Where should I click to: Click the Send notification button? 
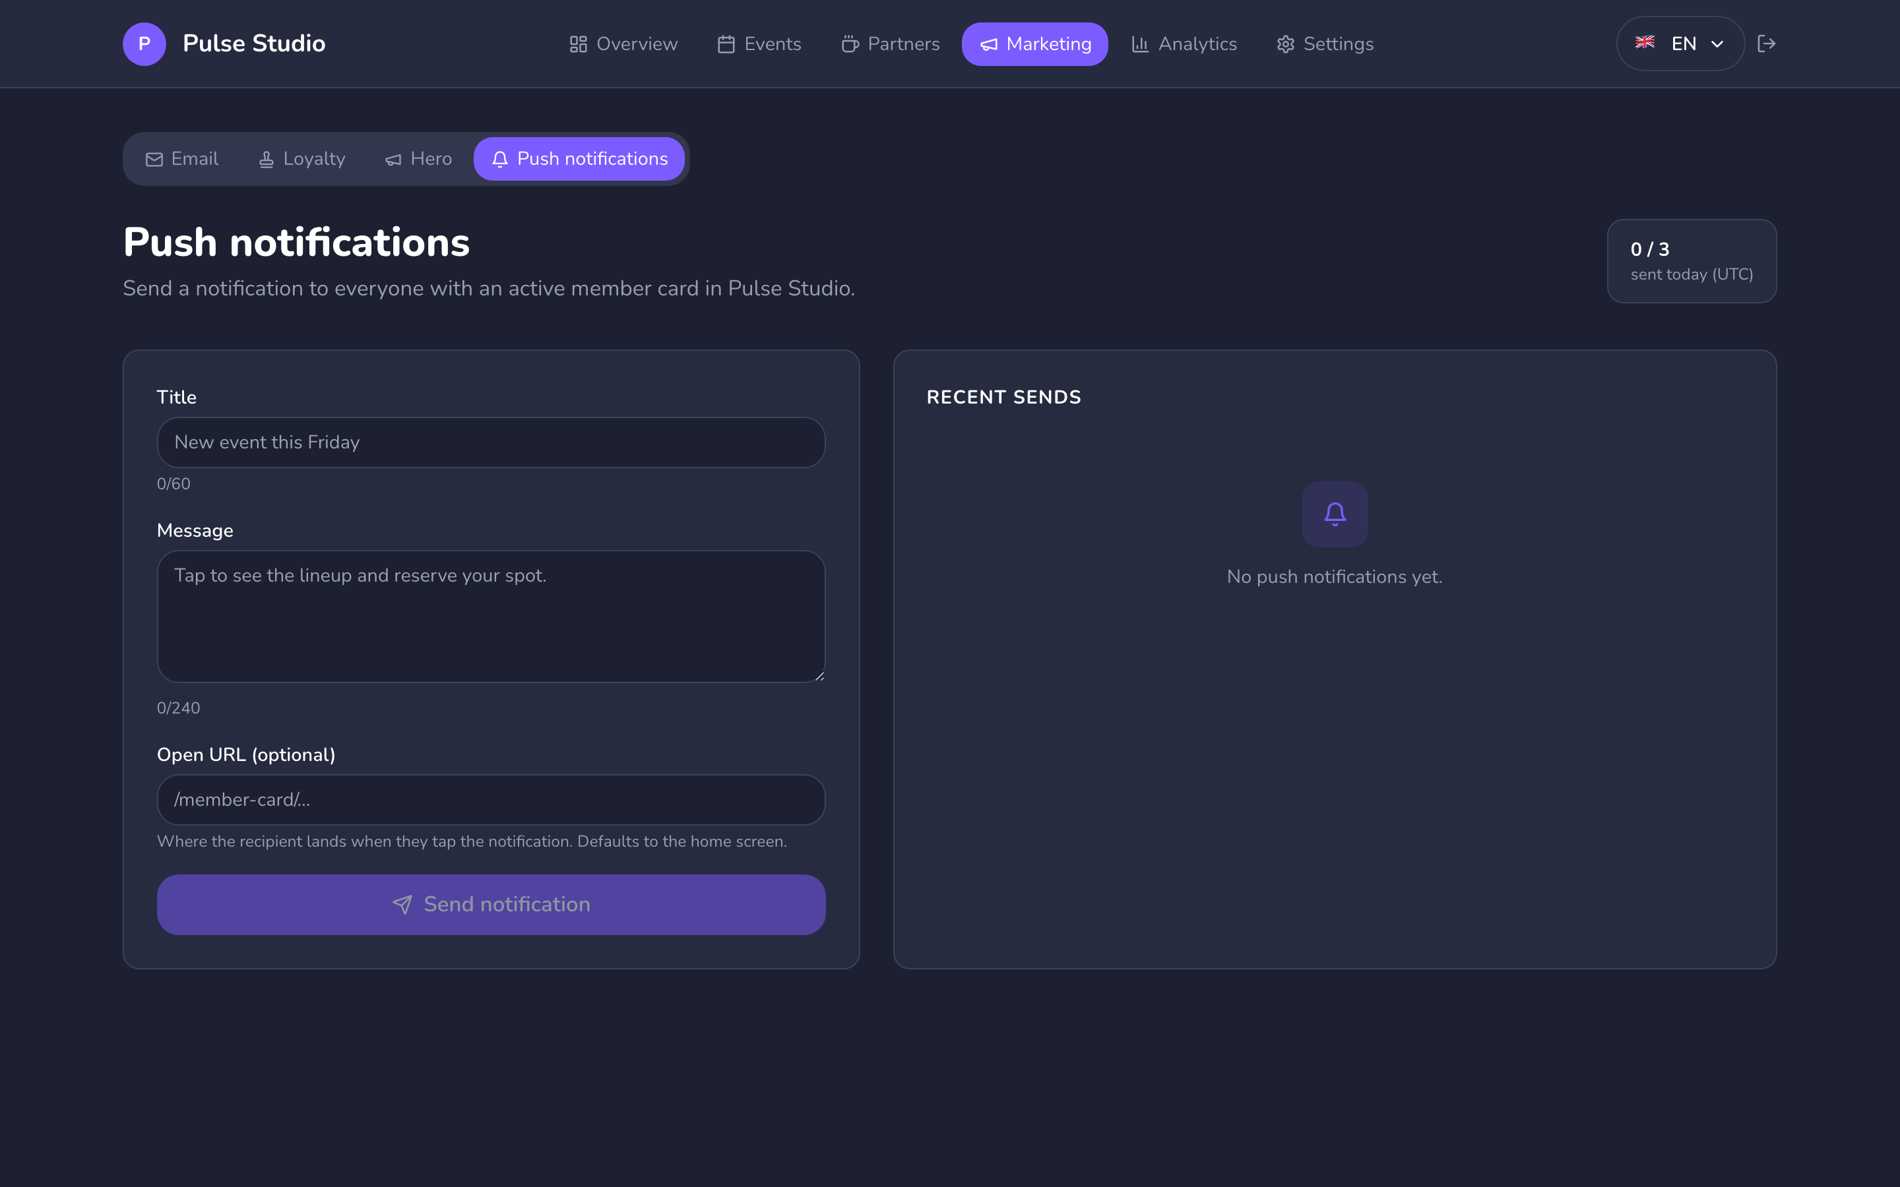point(491,905)
